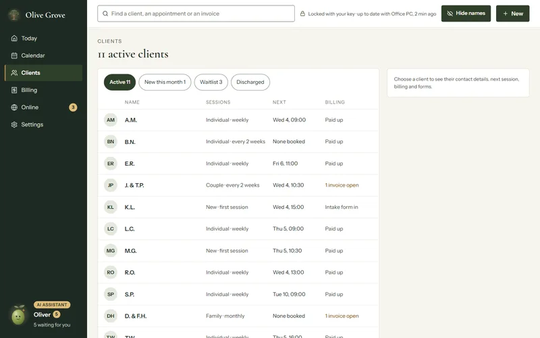Focus the client search field
Viewport: 540px width, 338px height.
tap(196, 14)
